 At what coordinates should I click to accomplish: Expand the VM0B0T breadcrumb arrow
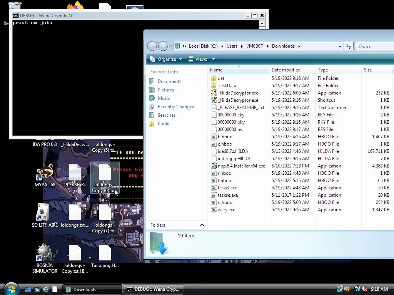coord(268,46)
